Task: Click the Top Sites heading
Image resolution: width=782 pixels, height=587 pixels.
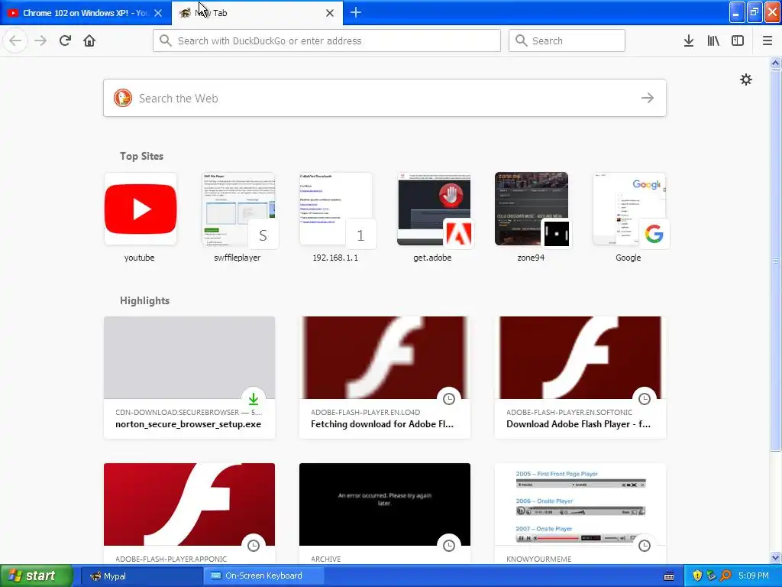Action: (x=141, y=156)
